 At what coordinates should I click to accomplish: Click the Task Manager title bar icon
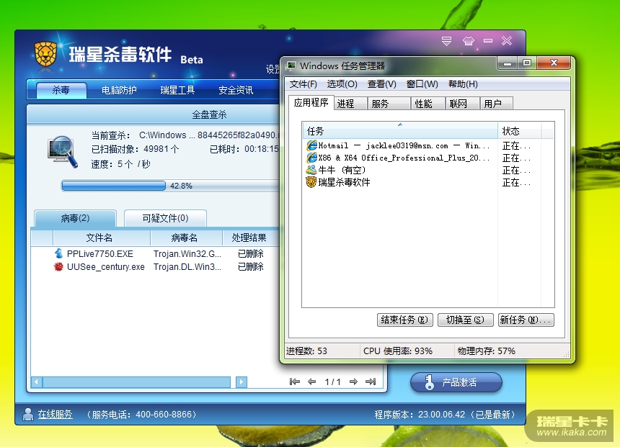[291, 66]
